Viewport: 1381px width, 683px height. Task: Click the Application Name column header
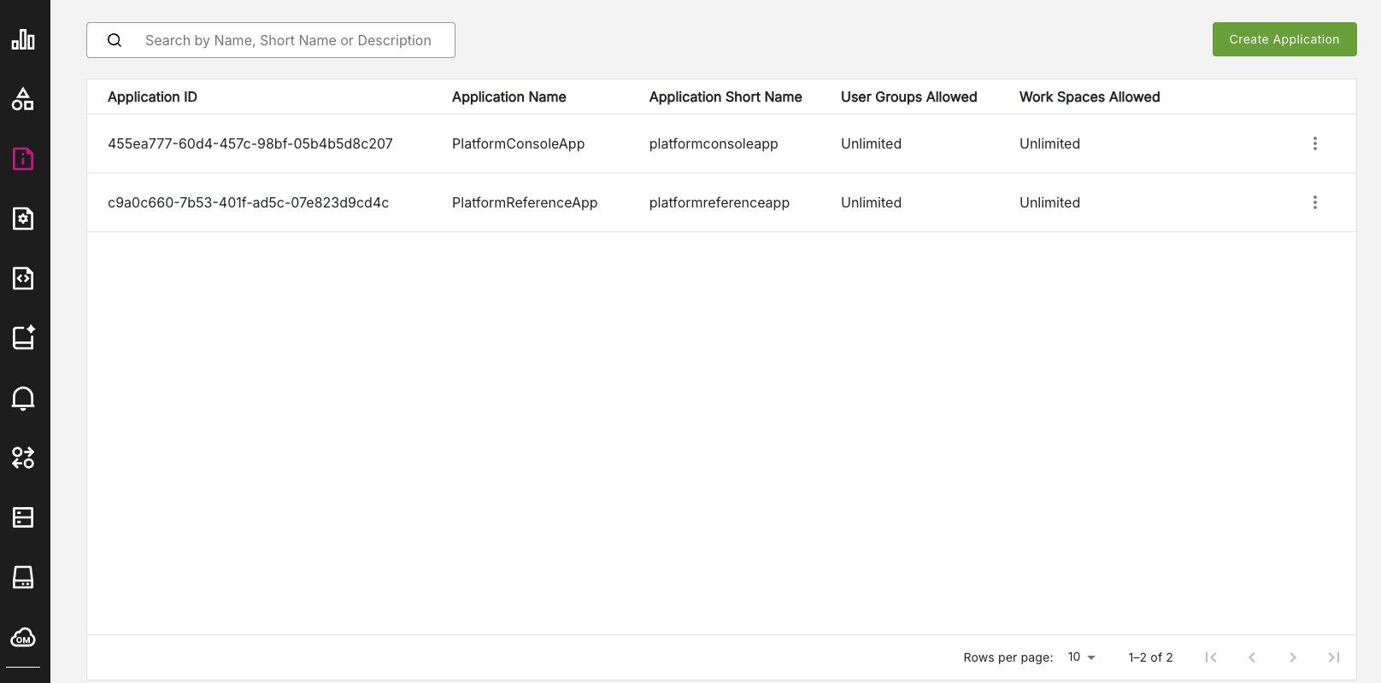[509, 96]
